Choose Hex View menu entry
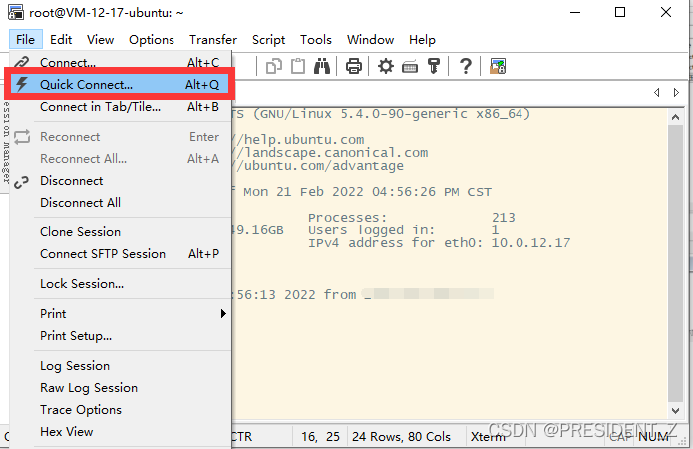Screen dimensions: 693x449 121,432
